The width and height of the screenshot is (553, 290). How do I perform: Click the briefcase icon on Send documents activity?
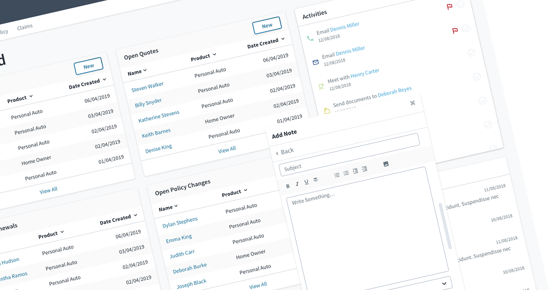[x=327, y=111]
